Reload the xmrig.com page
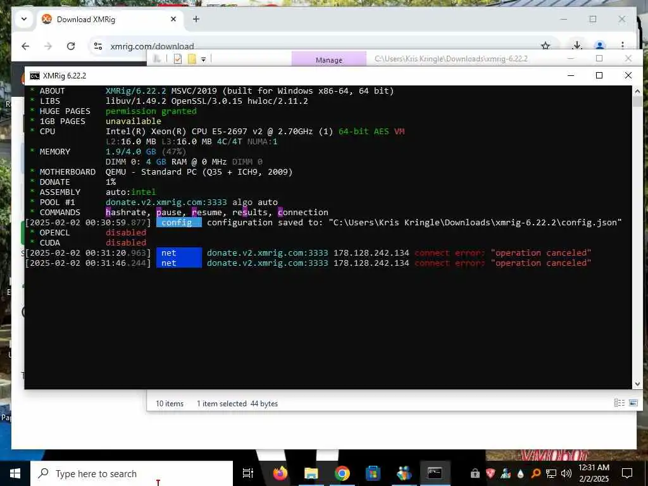Image resolution: width=648 pixels, height=486 pixels. point(71,46)
